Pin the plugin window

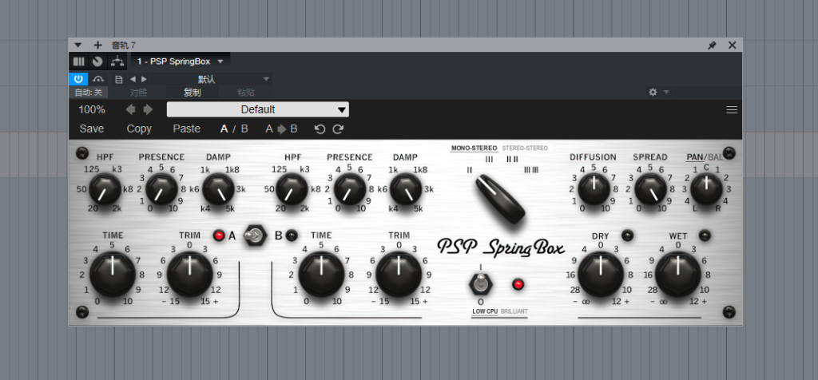(x=712, y=46)
